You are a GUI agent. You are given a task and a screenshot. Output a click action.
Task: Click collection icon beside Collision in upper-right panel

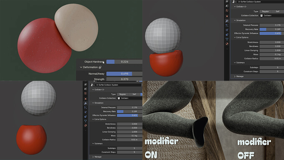[x=261, y=15]
